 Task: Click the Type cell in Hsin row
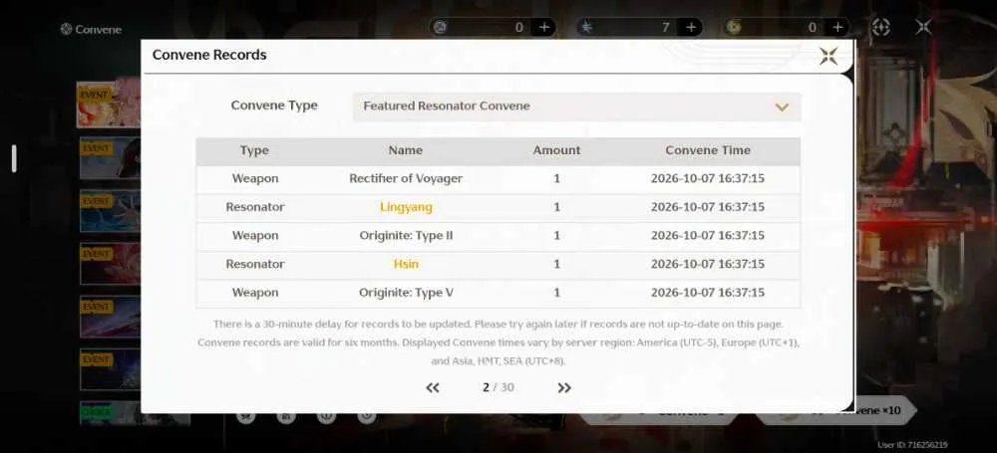coord(255,264)
